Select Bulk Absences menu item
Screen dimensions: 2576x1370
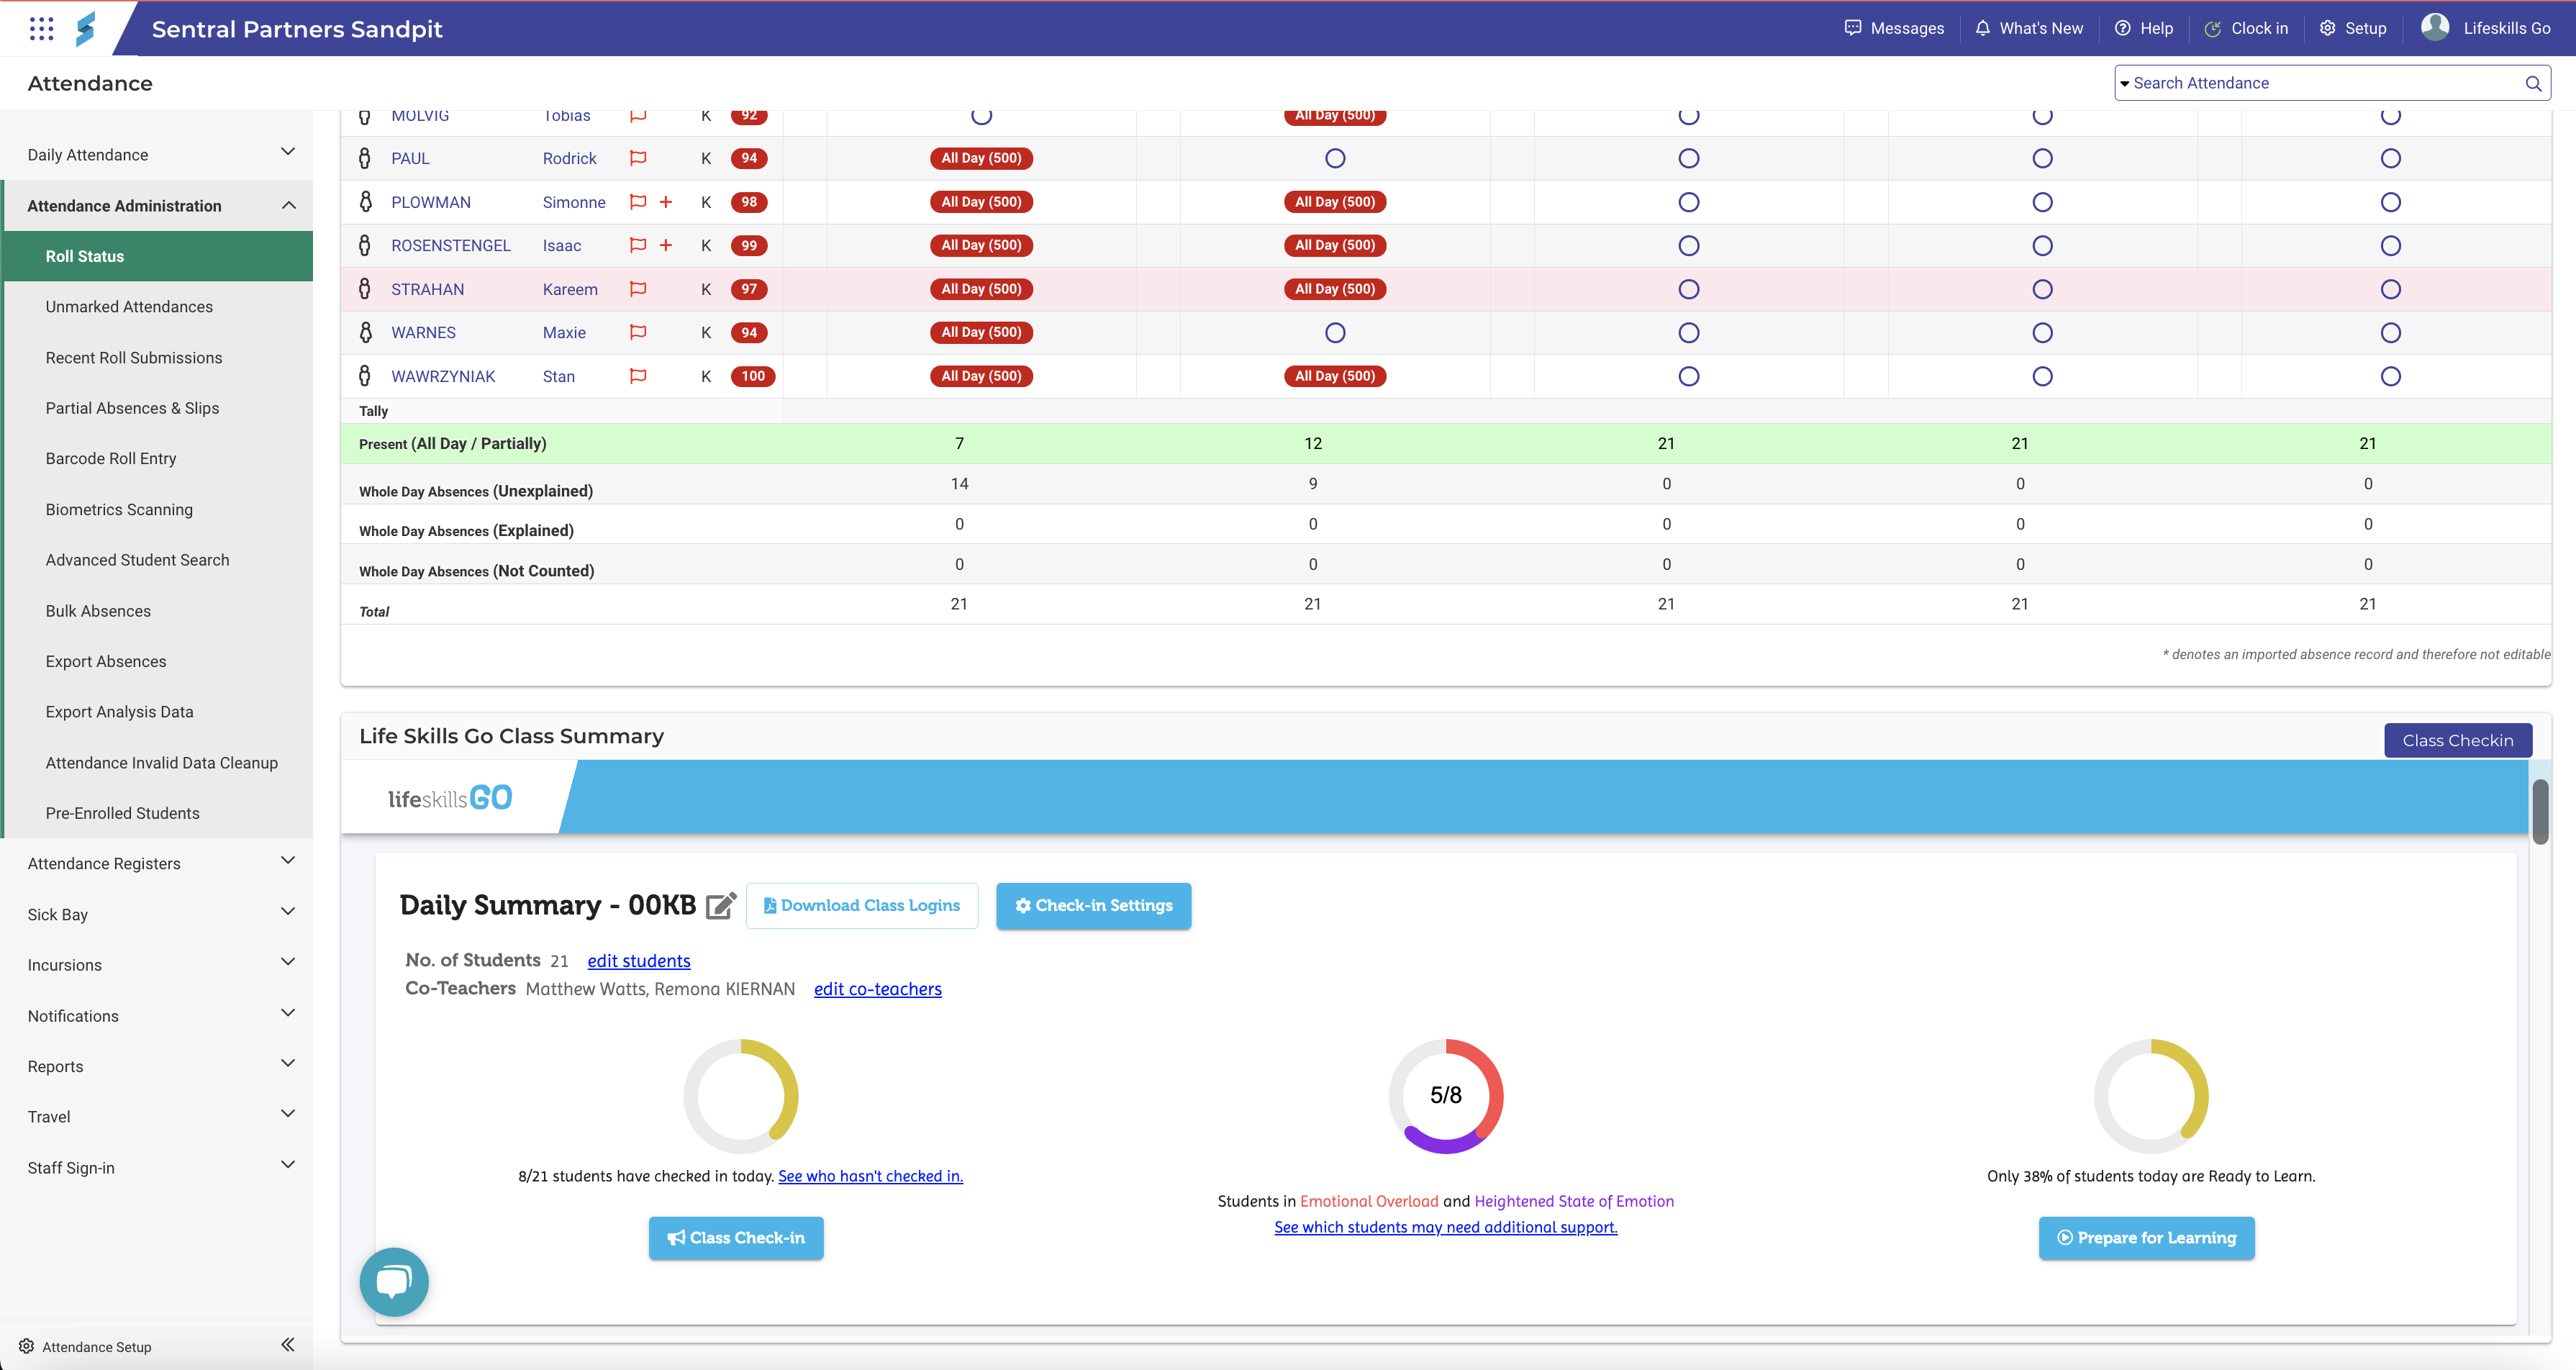[x=98, y=611]
